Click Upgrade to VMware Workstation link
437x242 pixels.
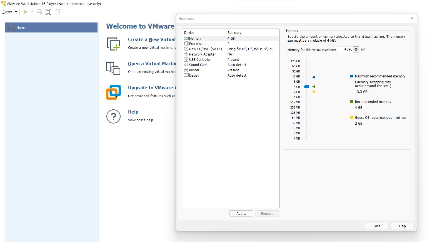coord(152,88)
